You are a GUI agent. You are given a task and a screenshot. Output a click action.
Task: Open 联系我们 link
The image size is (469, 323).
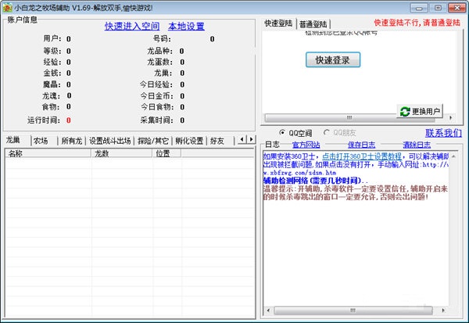(443, 133)
